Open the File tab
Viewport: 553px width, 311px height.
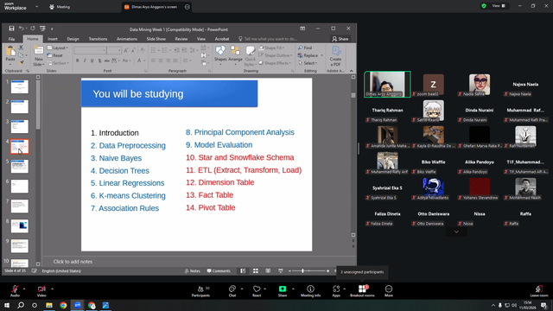tap(11, 39)
